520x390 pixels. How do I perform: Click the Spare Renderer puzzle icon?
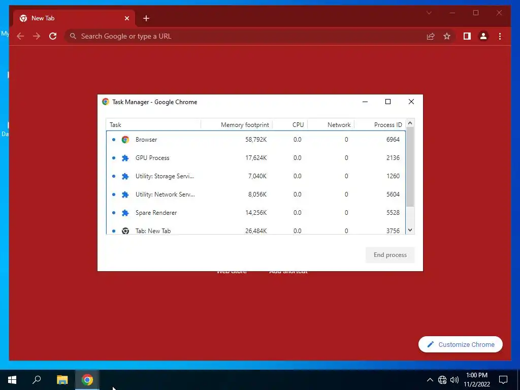tap(125, 213)
